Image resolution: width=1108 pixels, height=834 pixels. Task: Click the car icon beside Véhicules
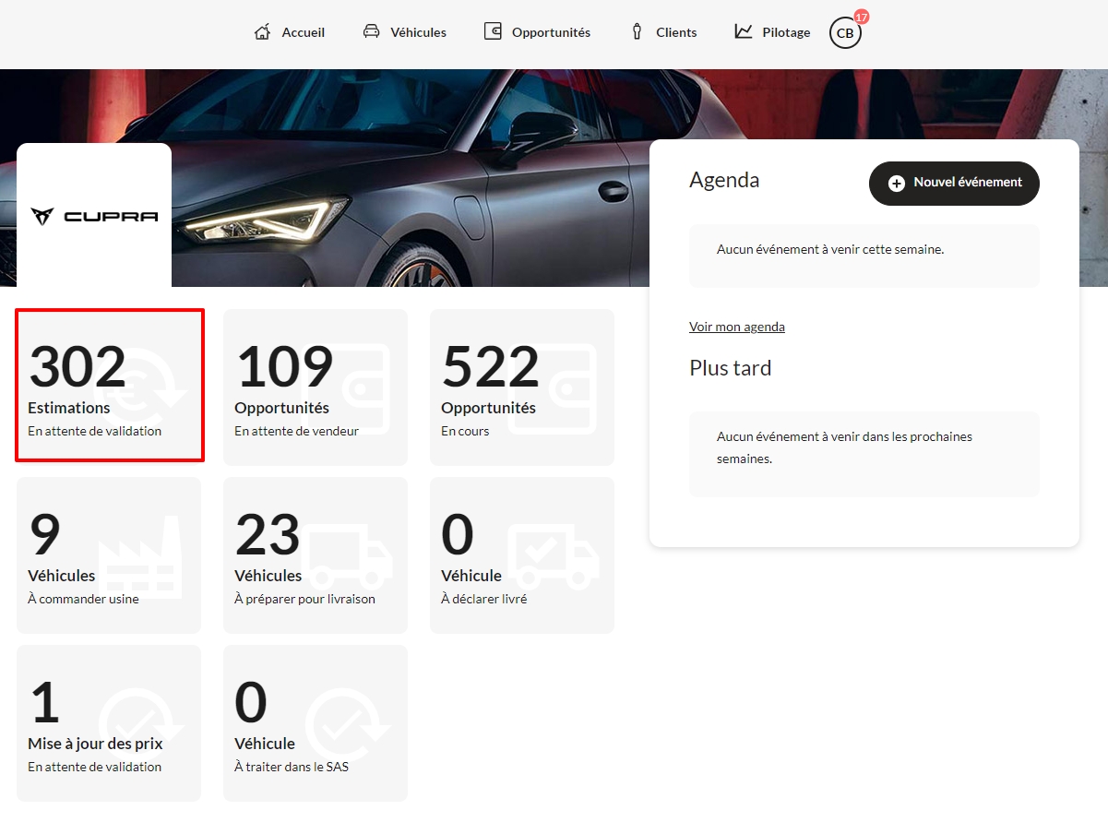point(371,31)
